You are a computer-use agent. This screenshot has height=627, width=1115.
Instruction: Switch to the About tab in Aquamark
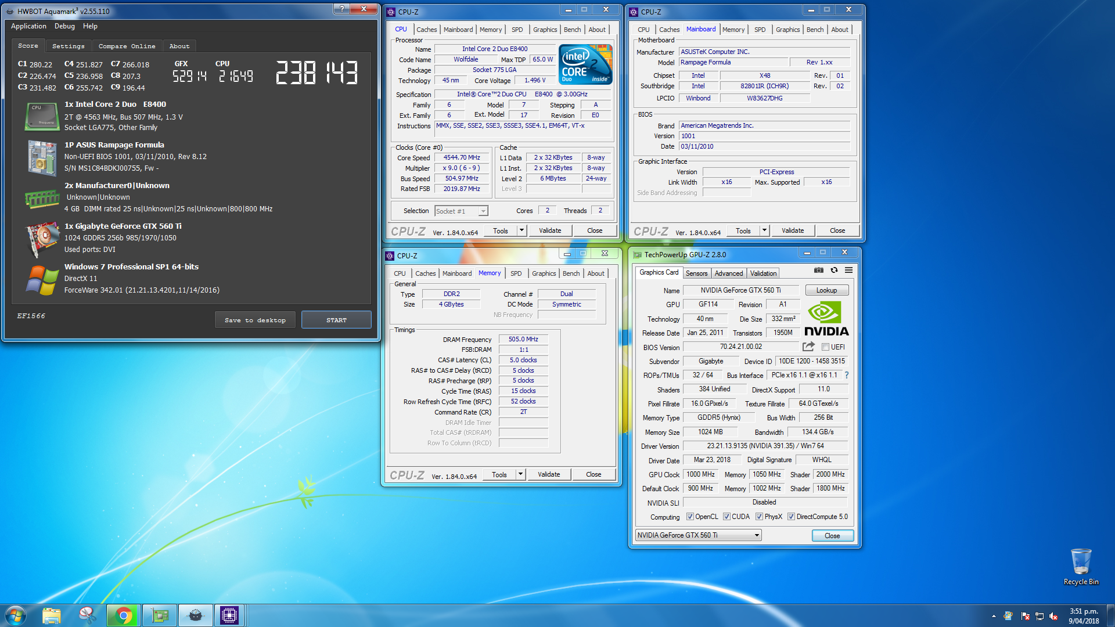click(179, 46)
